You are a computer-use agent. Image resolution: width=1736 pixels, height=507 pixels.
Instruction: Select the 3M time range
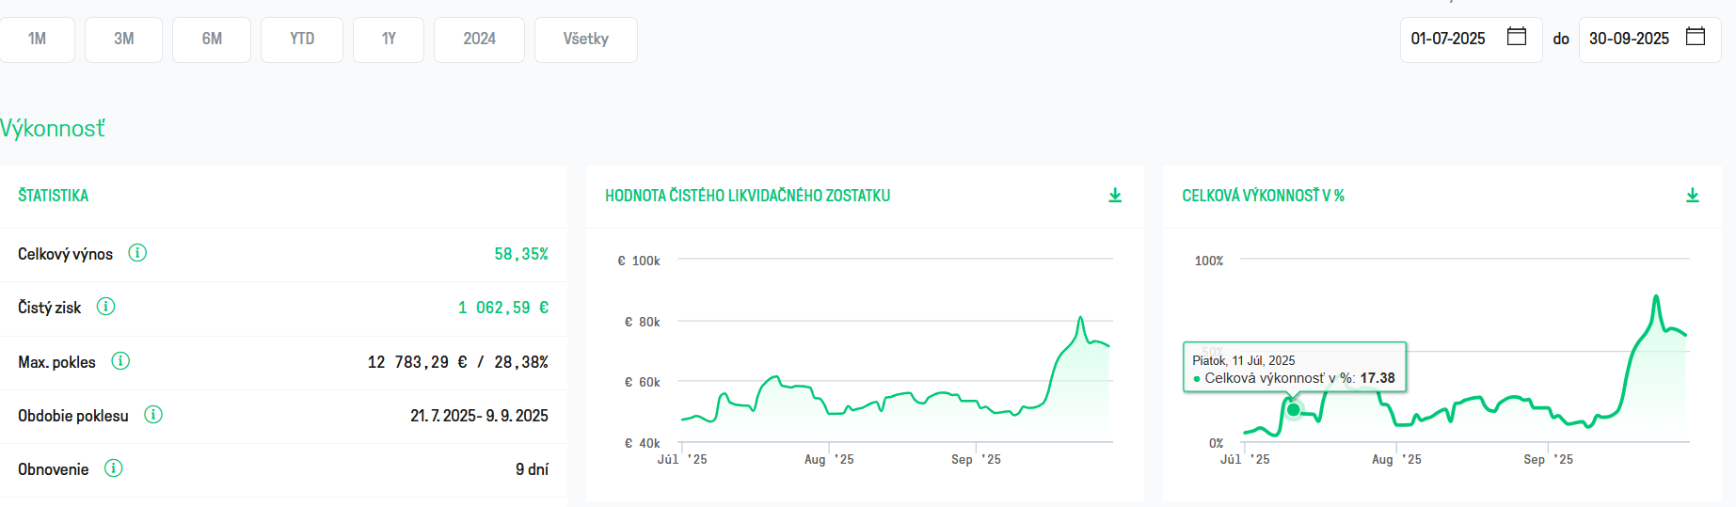point(124,40)
